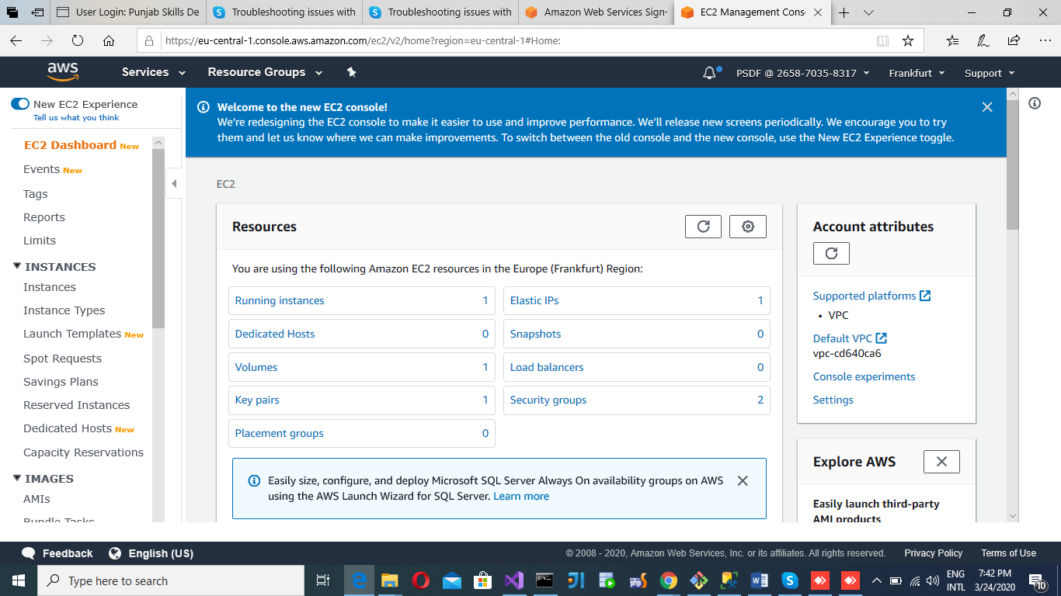Switch to User Login Punjab Skills tab
This screenshot has height=596, width=1061.
[128, 12]
